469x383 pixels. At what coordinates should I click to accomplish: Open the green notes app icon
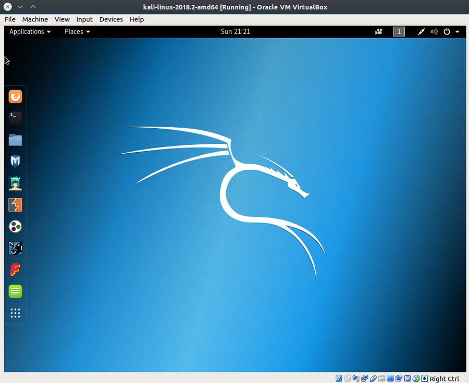(15, 291)
